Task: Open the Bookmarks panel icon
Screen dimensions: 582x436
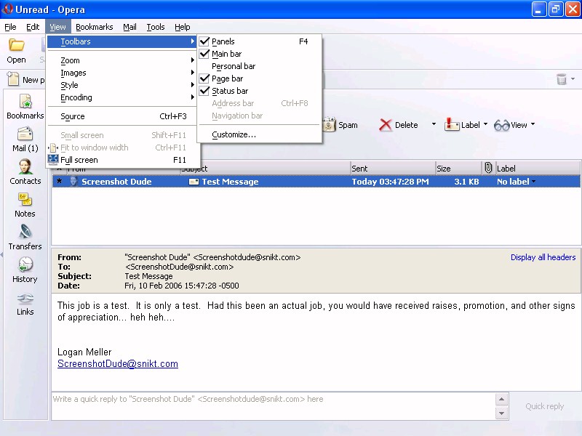Action: tap(25, 102)
